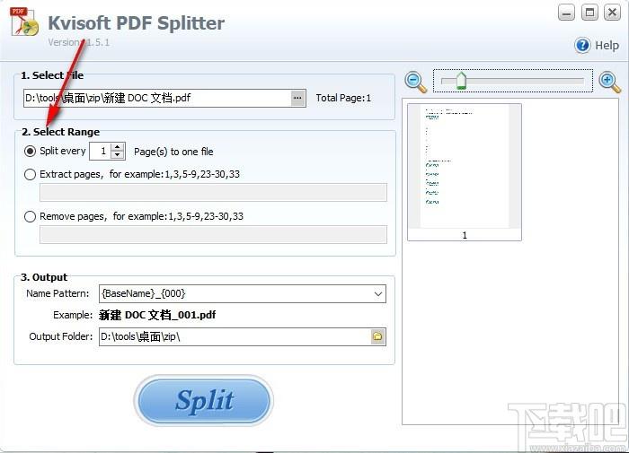The width and height of the screenshot is (629, 453).
Task: Select the 'Split every' radio option
Action: point(30,152)
